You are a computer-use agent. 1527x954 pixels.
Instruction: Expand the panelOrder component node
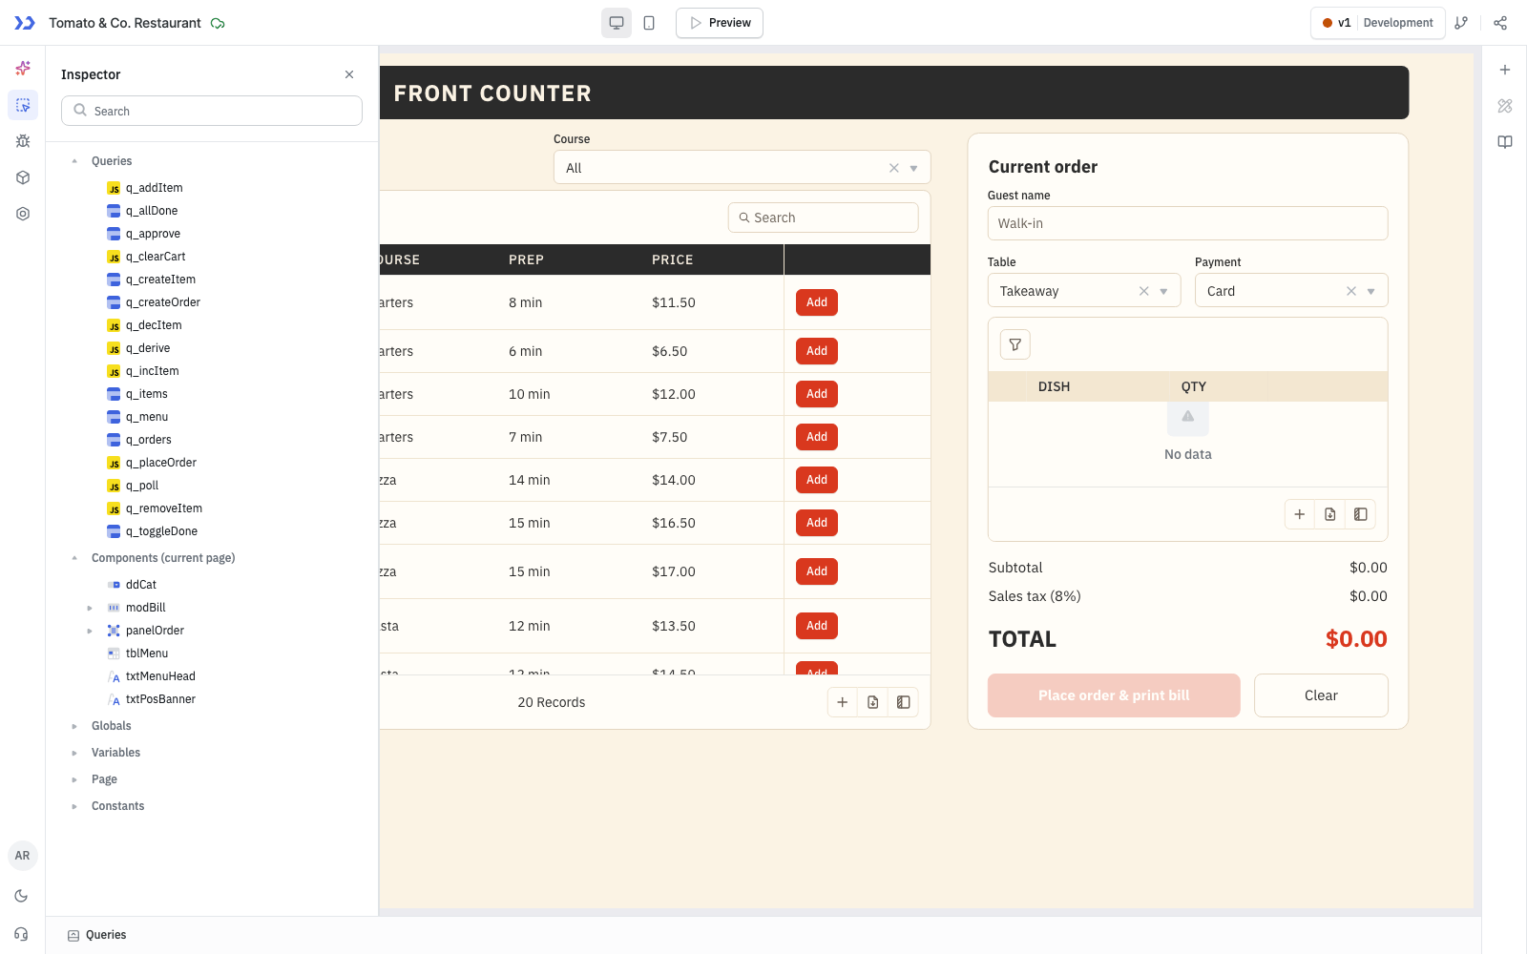coord(90,631)
